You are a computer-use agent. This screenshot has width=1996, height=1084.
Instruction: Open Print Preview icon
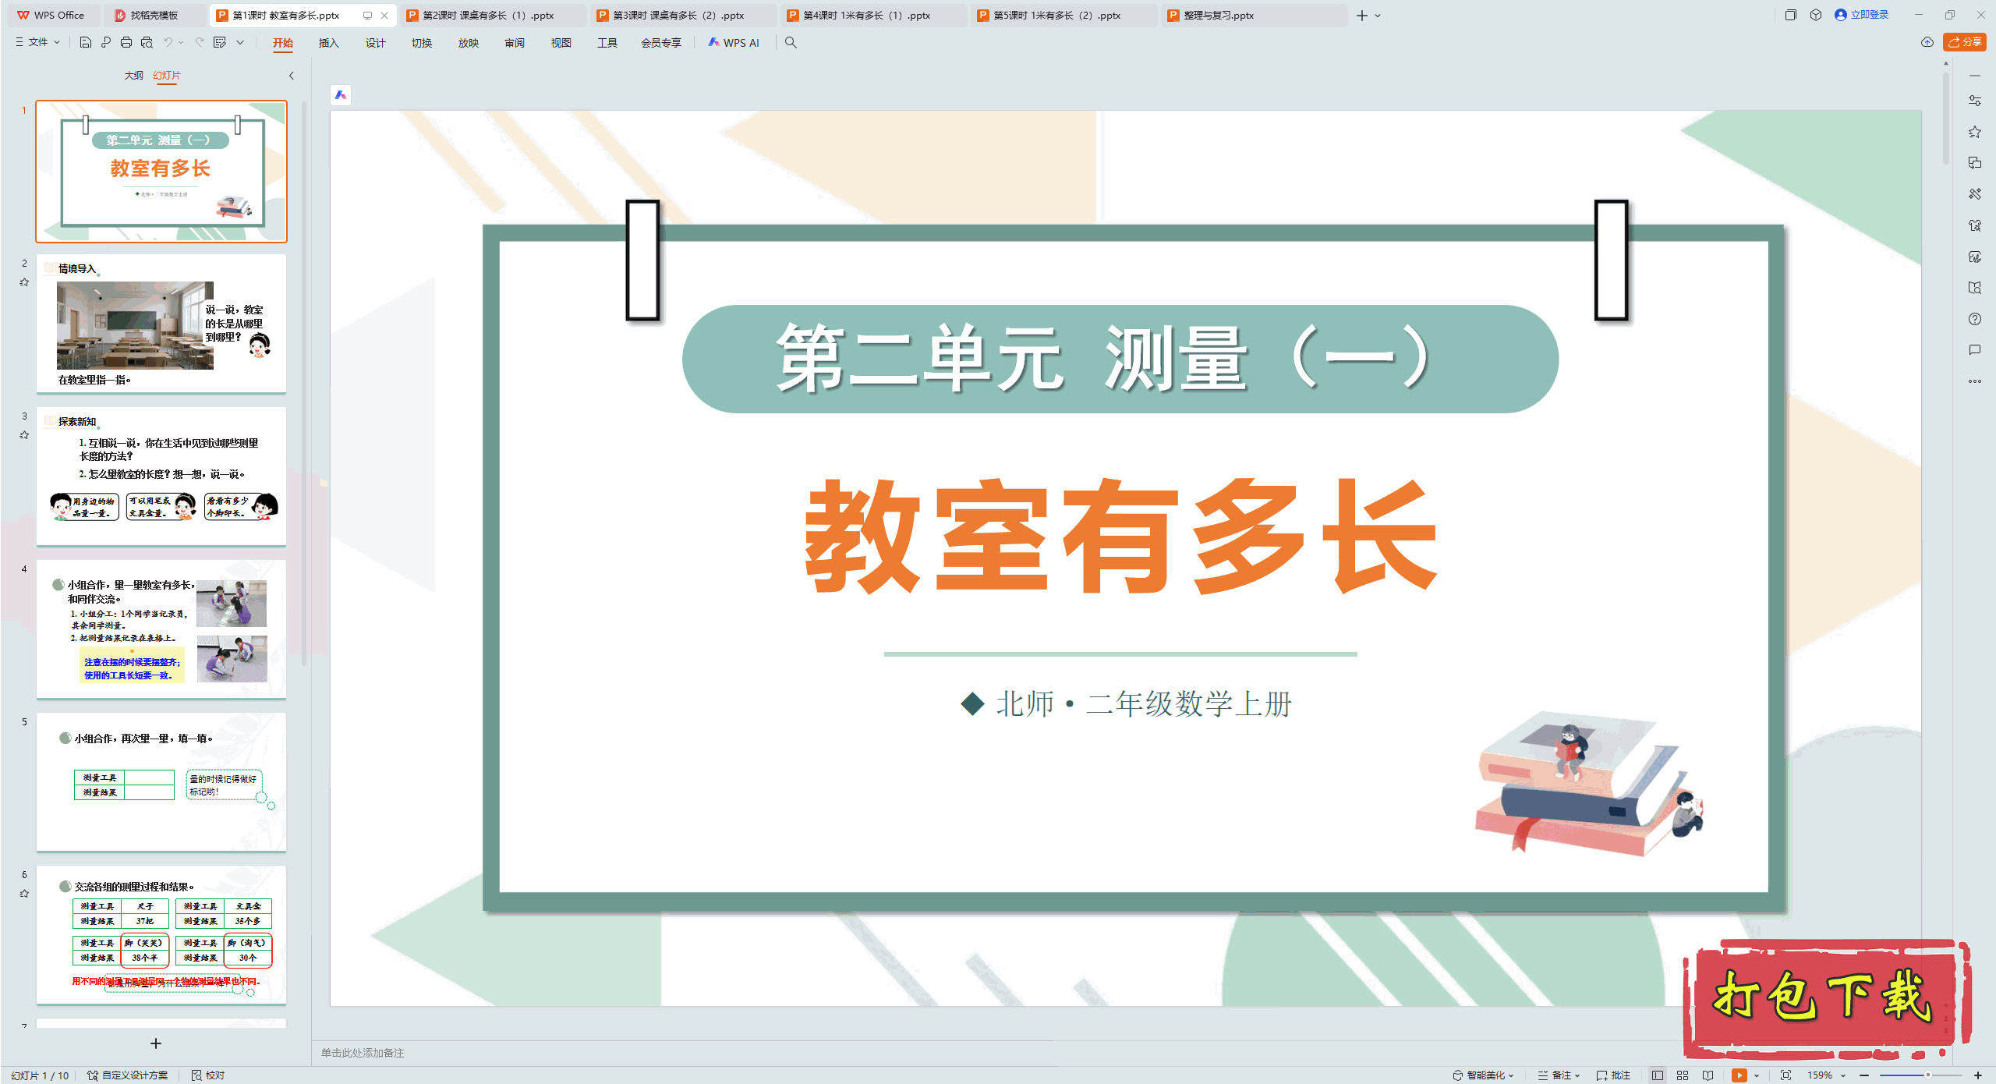(147, 42)
